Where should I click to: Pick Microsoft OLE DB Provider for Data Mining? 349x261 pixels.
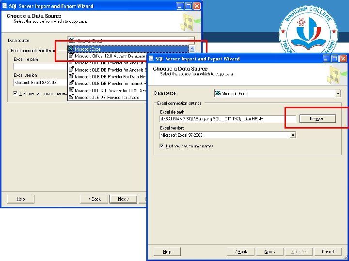(107, 77)
